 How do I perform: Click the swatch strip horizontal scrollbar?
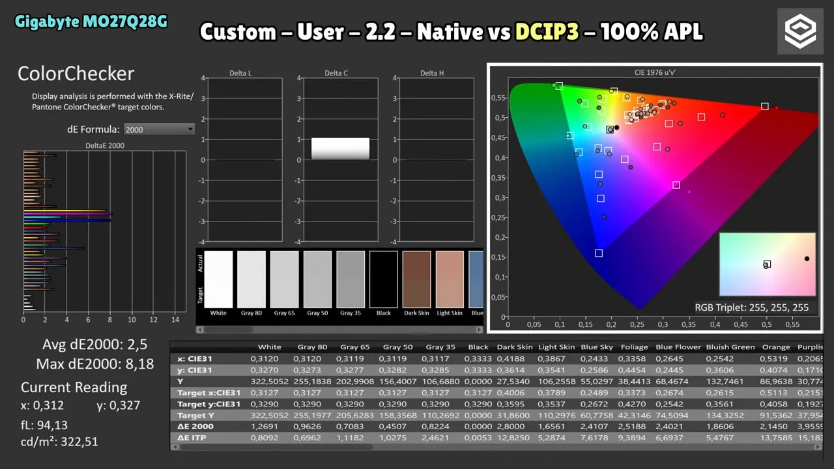(339, 330)
